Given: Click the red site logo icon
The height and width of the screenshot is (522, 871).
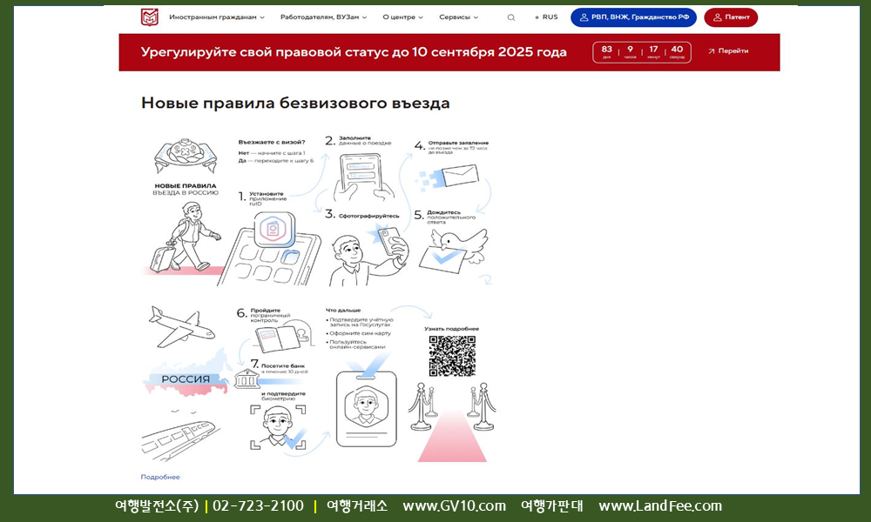Looking at the screenshot, I should pos(150,17).
